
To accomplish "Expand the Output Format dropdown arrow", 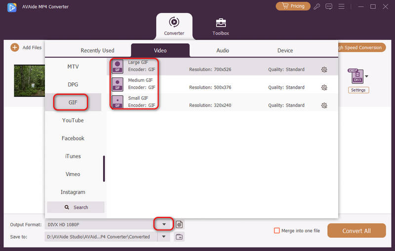I will coord(164,224).
